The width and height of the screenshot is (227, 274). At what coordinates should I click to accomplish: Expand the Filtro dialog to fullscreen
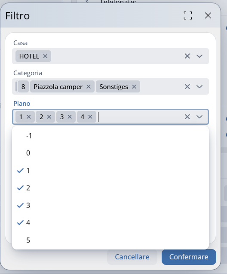point(188,15)
